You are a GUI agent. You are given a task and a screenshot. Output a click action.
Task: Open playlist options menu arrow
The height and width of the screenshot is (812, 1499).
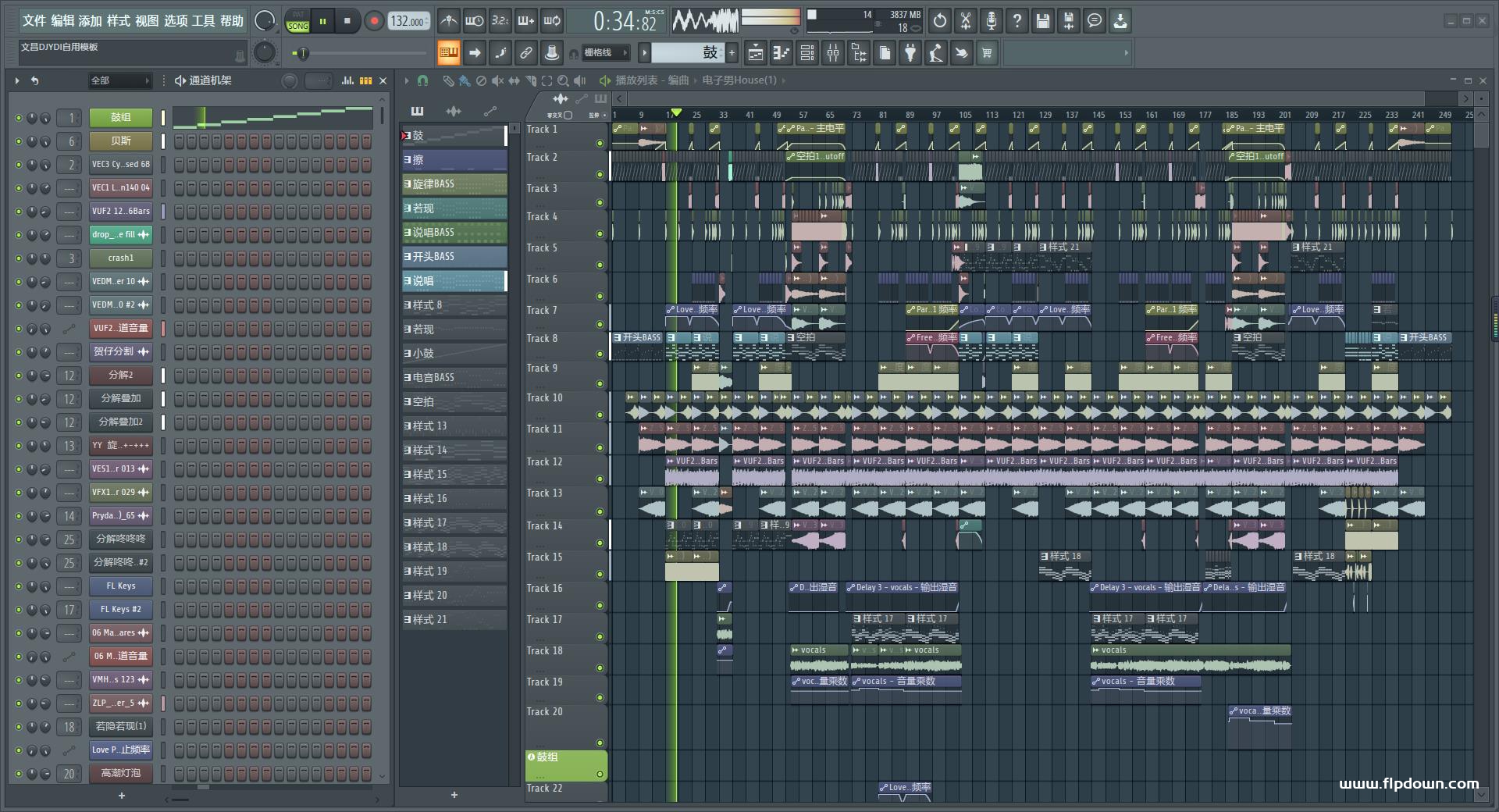point(407,80)
